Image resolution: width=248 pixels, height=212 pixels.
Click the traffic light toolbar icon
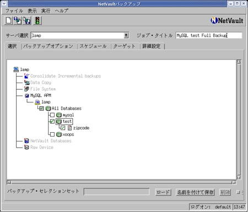[x=37, y=20]
